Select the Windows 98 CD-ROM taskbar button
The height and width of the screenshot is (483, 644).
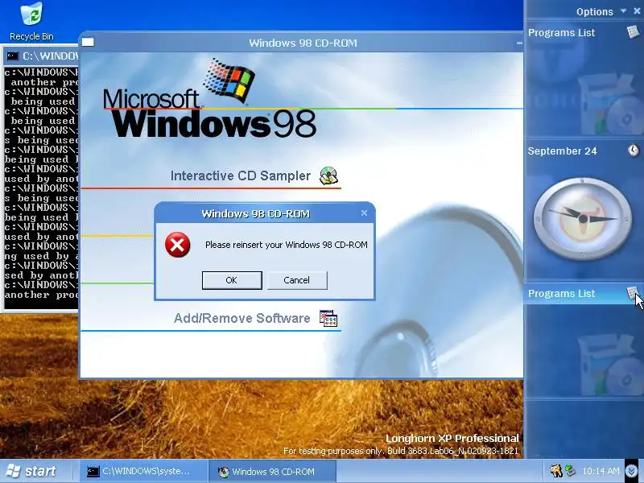pos(273,472)
